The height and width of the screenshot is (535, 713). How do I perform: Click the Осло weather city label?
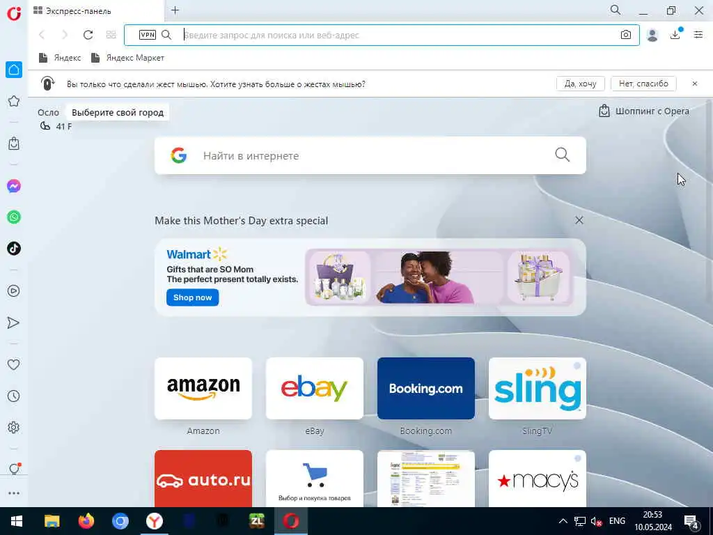(x=48, y=112)
